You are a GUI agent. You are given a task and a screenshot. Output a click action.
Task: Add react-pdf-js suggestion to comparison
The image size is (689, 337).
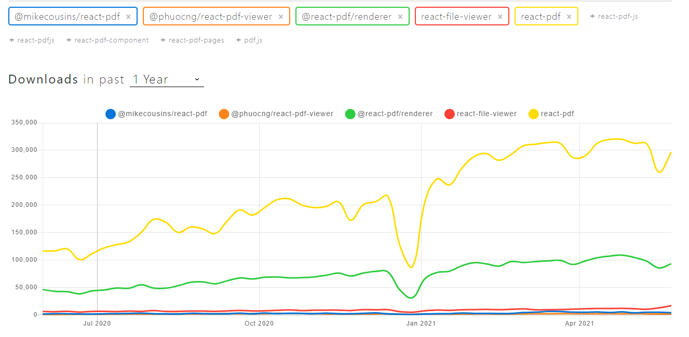pyautogui.click(x=614, y=17)
